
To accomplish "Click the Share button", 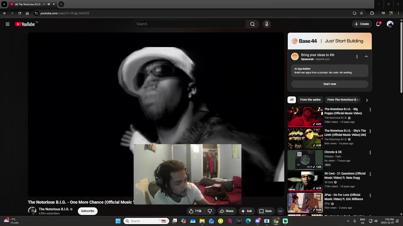I will click(x=227, y=211).
